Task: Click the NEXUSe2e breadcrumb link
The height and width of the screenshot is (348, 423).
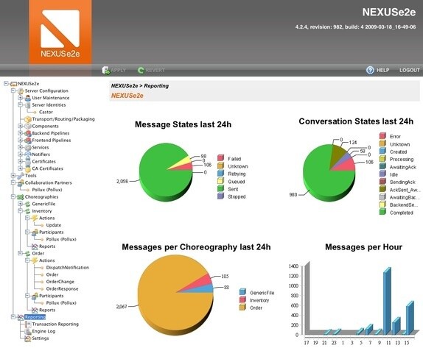Action: point(125,86)
